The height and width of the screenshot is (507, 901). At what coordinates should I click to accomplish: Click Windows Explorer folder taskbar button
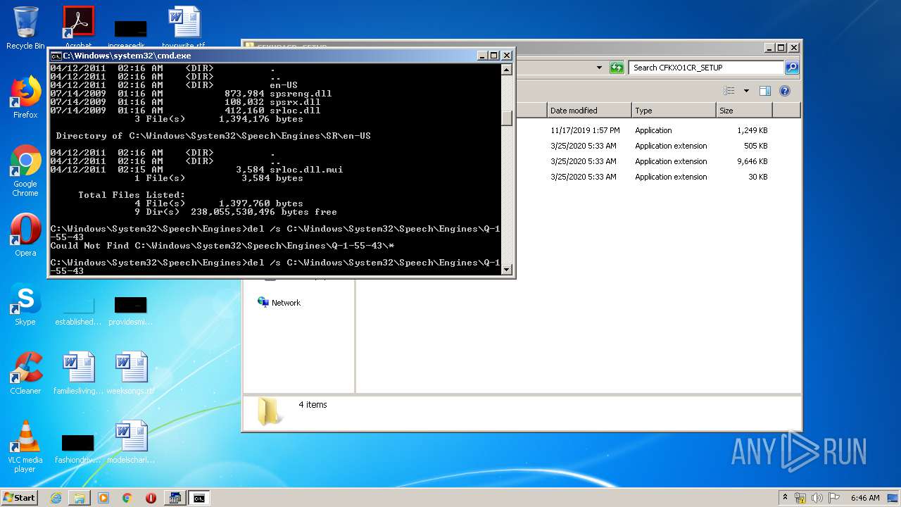(80, 498)
